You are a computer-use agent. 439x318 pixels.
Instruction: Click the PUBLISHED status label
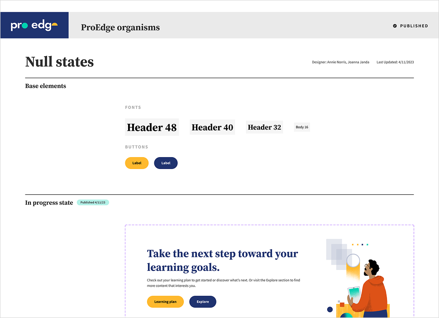414,26
